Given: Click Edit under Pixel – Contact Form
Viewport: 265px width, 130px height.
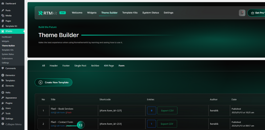Looking at the screenshot, I should tap(53, 126).
